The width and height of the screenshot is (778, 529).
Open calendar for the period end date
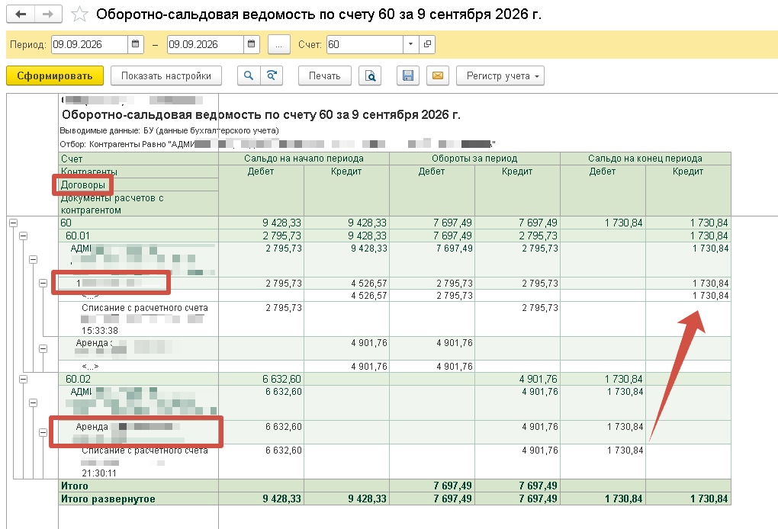[x=252, y=44]
